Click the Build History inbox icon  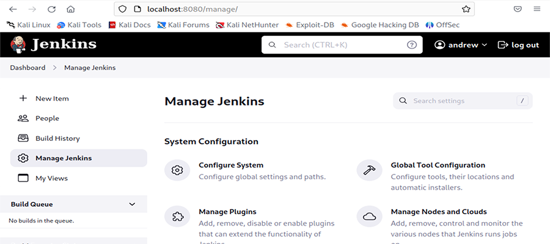[23, 138]
